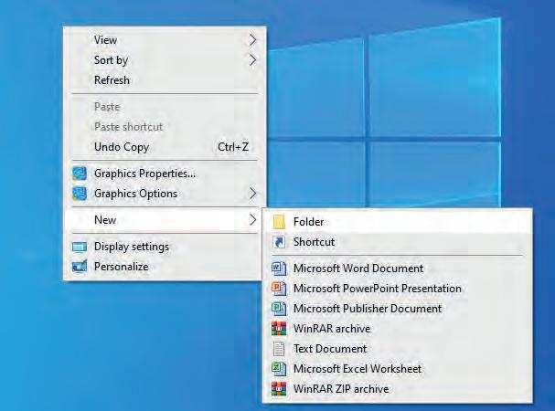Create a new Shortcut
555x411 pixels.
tap(397, 242)
